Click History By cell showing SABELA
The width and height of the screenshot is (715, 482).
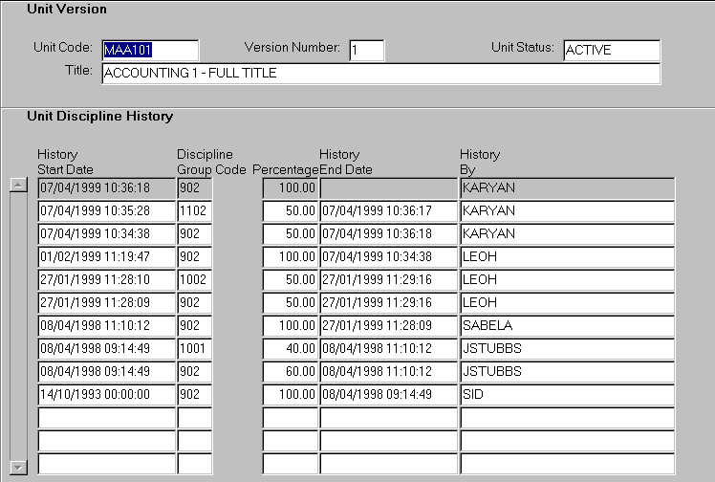pos(566,326)
